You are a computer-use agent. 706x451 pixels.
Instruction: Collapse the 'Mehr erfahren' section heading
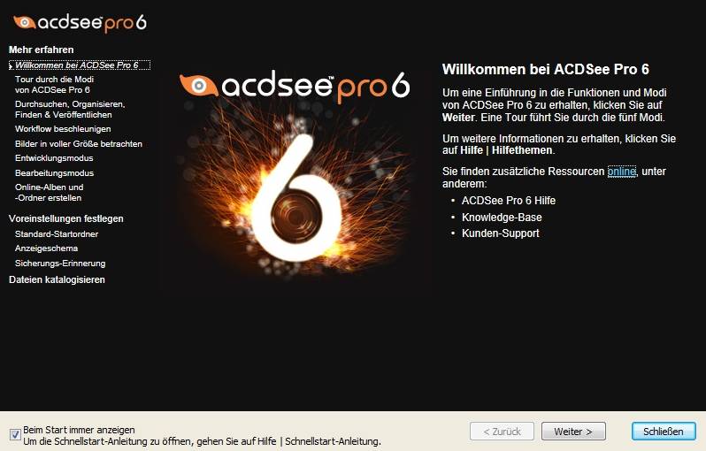pyautogui.click(x=41, y=50)
